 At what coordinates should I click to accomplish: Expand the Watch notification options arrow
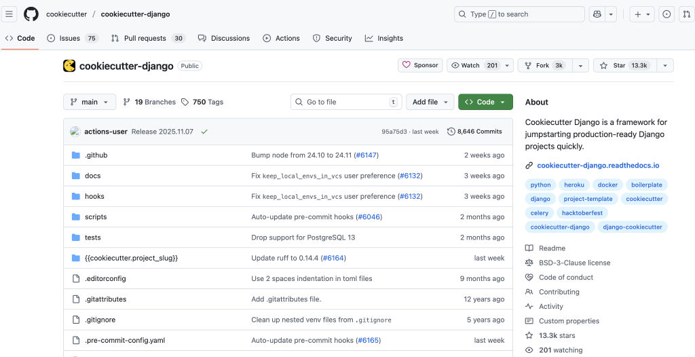click(508, 65)
